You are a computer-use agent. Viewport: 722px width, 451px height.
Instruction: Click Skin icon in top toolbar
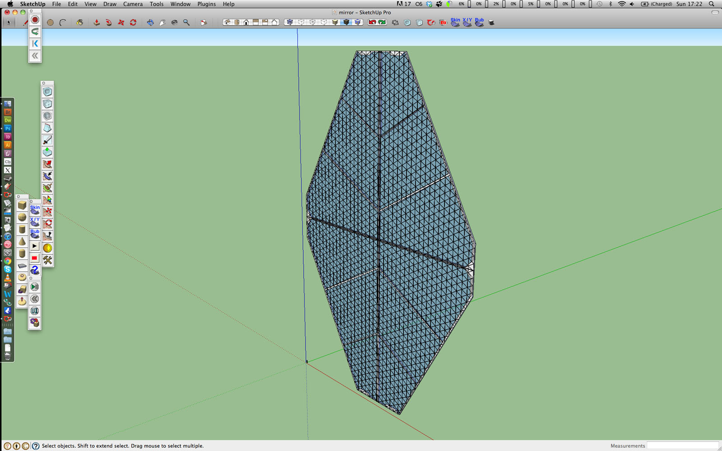pyautogui.click(x=455, y=22)
